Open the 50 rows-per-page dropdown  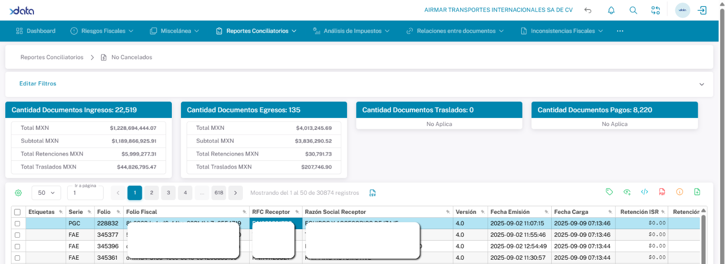pyautogui.click(x=46, y=193)
